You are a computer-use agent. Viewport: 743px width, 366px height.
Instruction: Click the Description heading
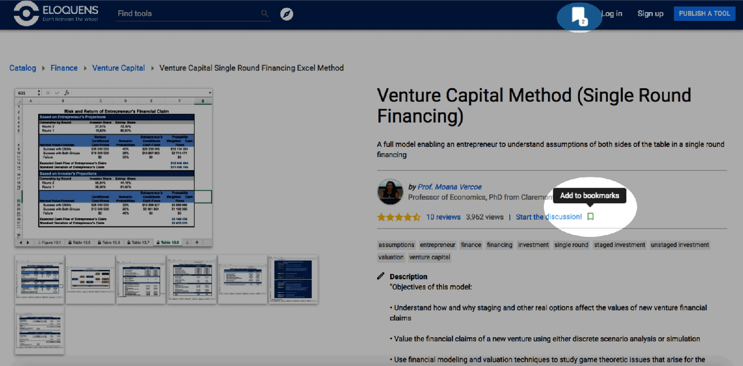pos(408,276)
